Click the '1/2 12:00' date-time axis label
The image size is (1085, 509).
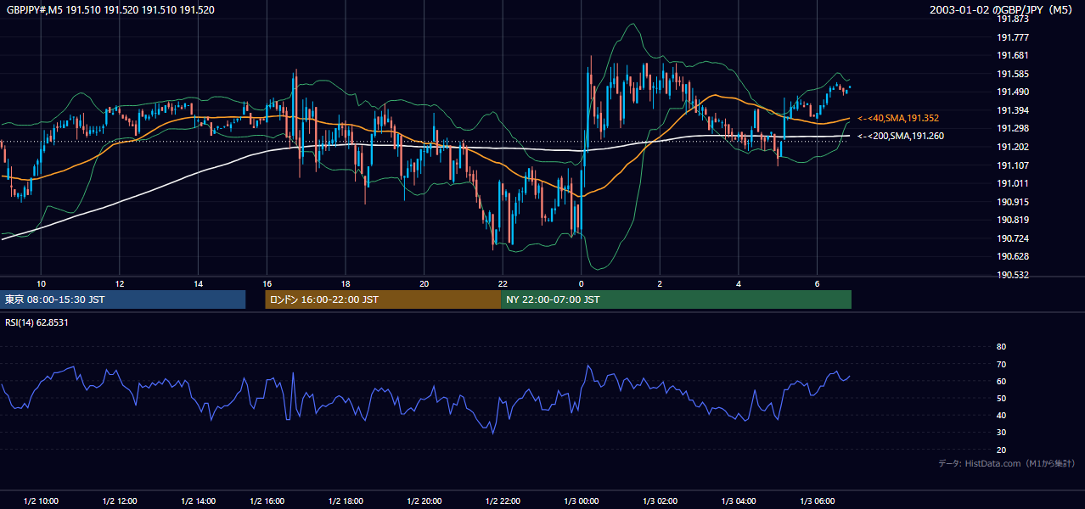pyautogui.click(x=119, y=501)
